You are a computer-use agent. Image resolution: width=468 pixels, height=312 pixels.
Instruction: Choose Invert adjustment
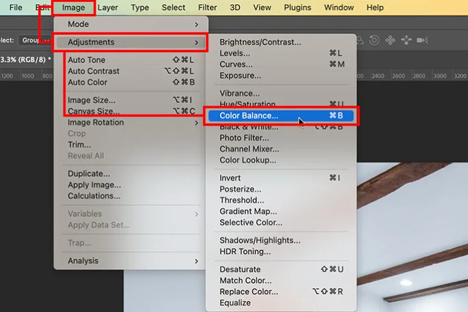coord(281,178)
